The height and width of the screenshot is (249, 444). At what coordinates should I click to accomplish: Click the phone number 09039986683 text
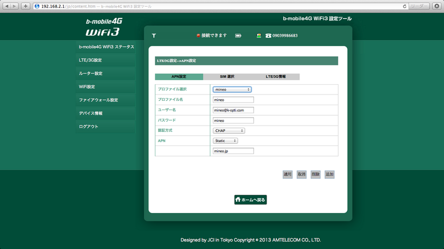(285, 35)
